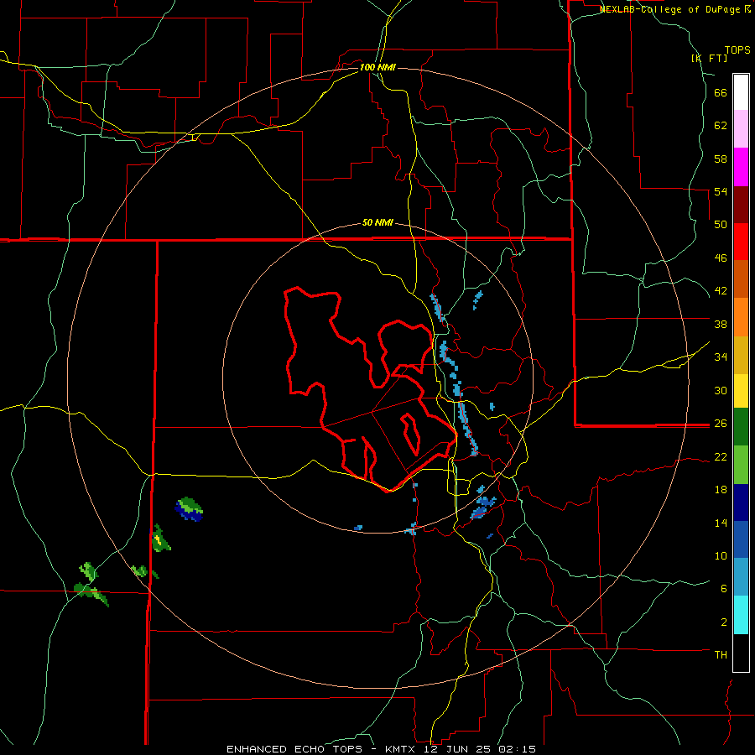Viewport: 755px width, 755px height.
Task: Click the cyan swatch on the legend
Action: (x=741, y=615)
